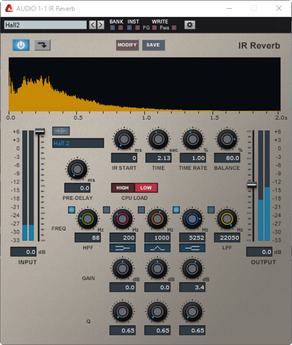Click the INPUT dB value field
Viewport: 292px width, 345px height.
click(23, 252)
